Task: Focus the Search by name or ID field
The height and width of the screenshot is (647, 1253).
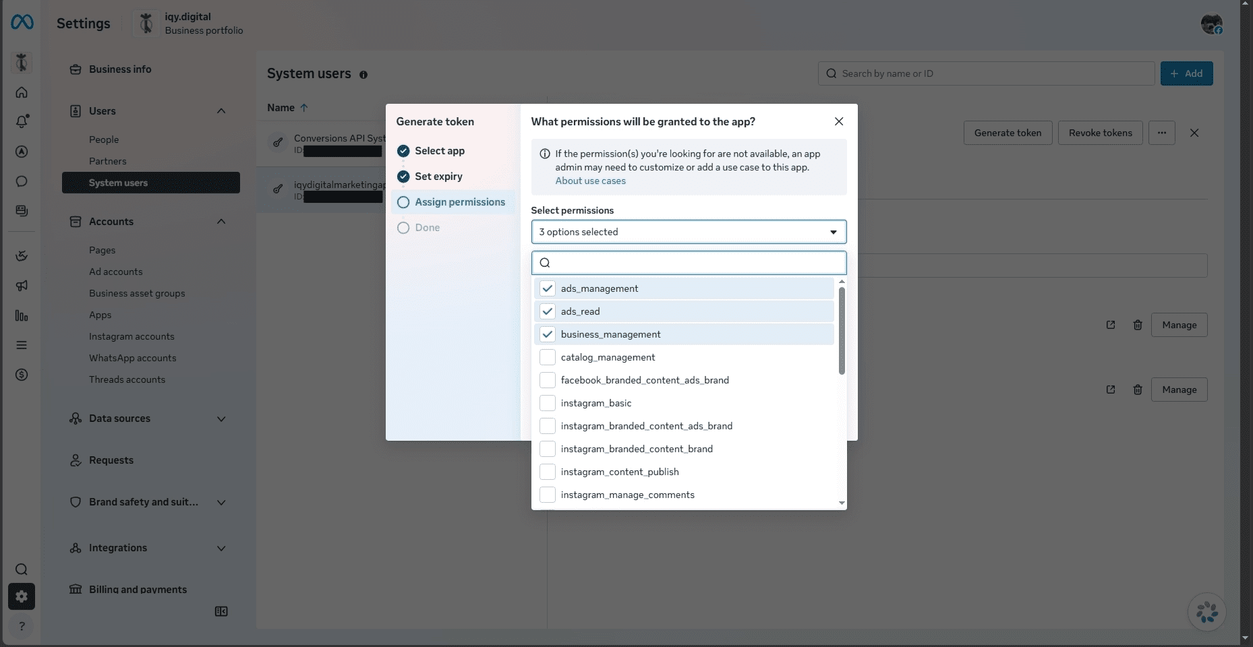Action: coord(987,73)
